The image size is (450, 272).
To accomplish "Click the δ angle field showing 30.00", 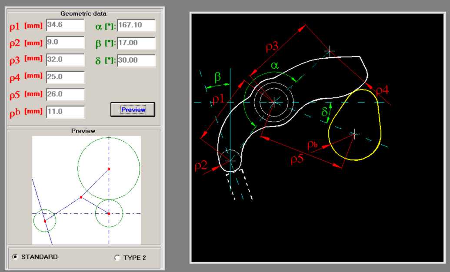I will point(136,60).
